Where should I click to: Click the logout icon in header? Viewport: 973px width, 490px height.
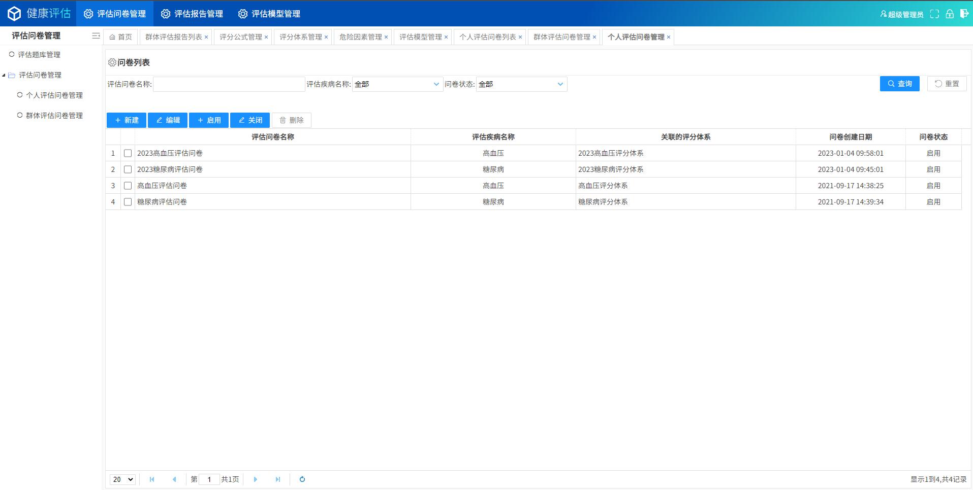click(964, 14)
